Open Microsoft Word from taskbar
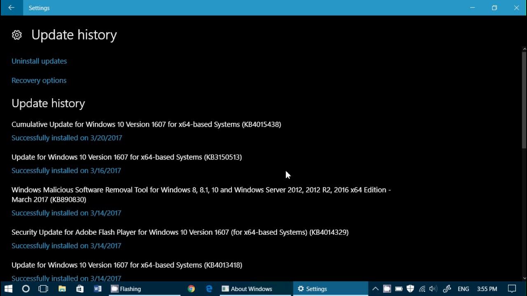The image size is (527, 296). pos(98,289)
